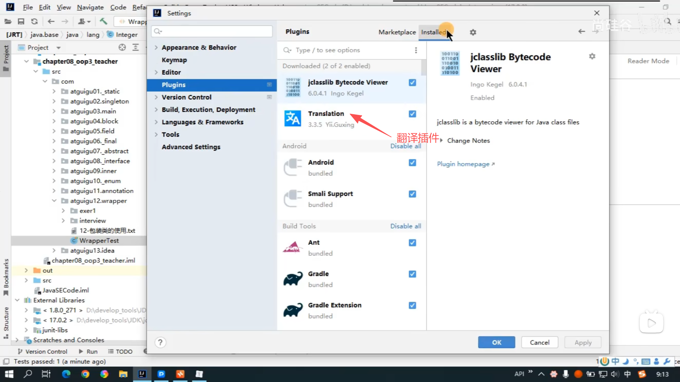
Task: Disable the Smali Support plugin checkbox
Action: tap(412, 194)
